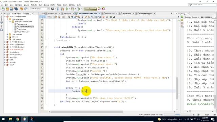The width and height of the screenshot is (217, 122).
Task: Click the Search input field
Action: pyautogui.click(x=204, y=5)
